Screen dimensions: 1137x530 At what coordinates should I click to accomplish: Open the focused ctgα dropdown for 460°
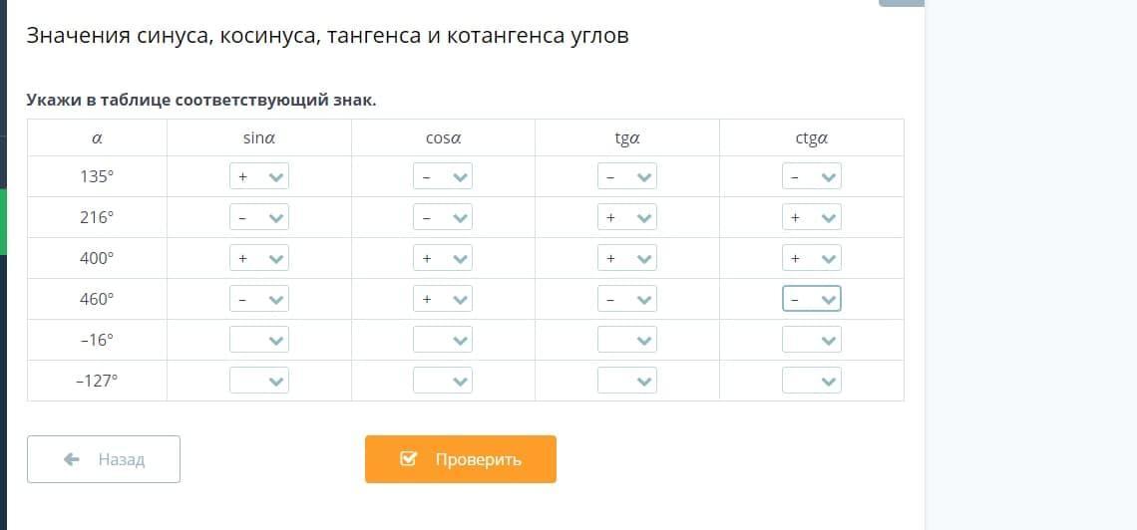coord(812,300)
